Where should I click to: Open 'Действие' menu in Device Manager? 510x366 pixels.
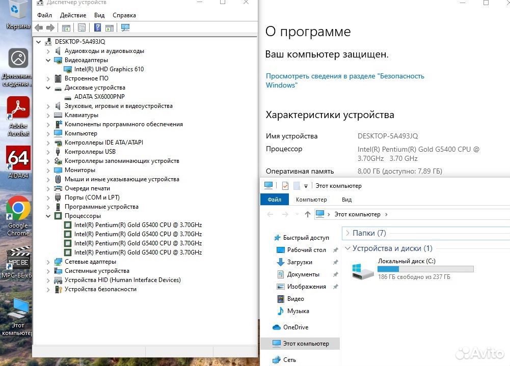(73, 15)
